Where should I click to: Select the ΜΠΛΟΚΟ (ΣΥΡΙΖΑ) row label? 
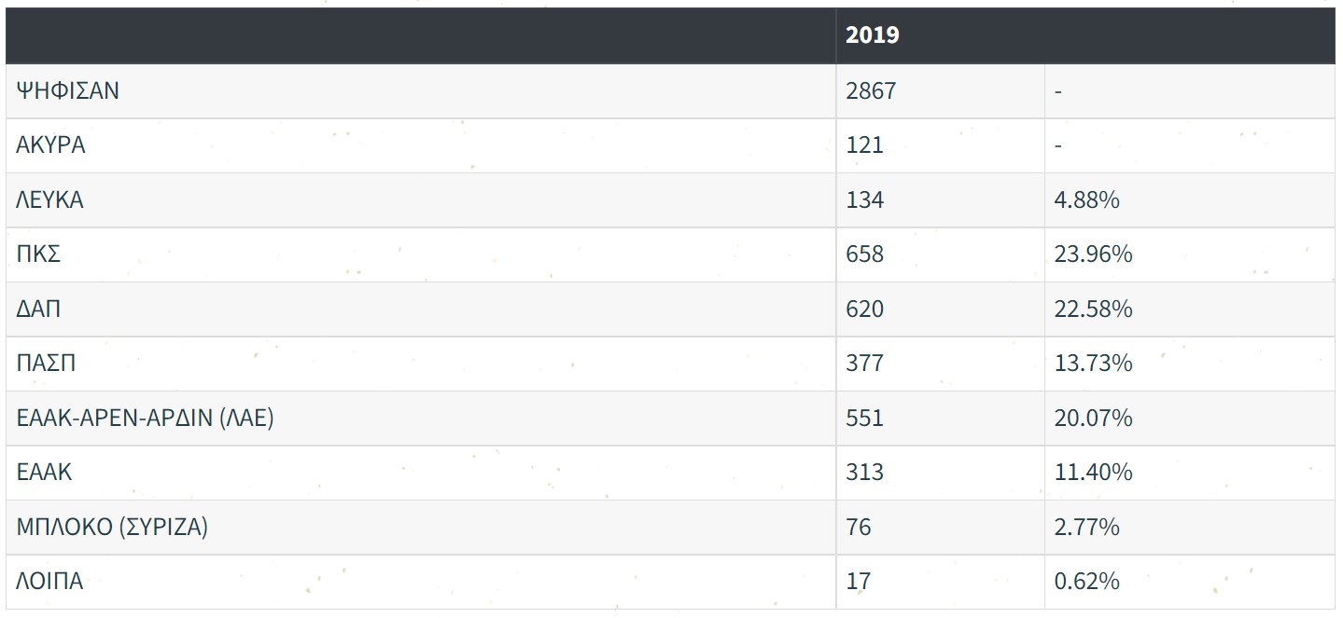(x=112, y=527)
